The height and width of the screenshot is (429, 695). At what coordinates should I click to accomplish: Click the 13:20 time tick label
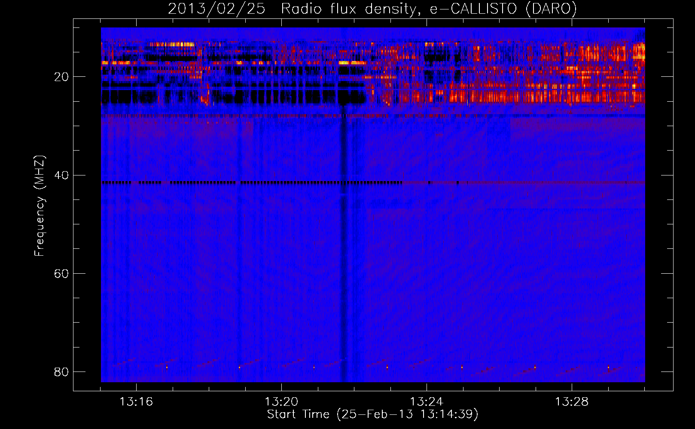281,402
